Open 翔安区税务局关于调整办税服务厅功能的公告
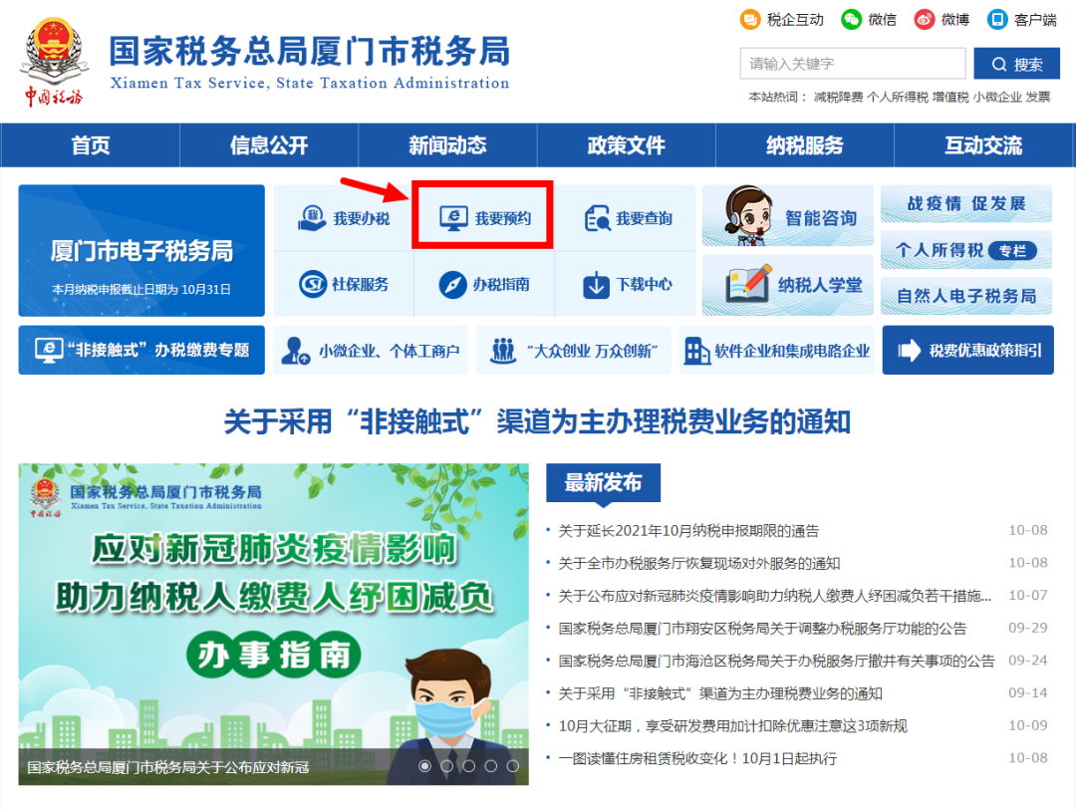Screen dimensions: 1076x810 [762, 628]
